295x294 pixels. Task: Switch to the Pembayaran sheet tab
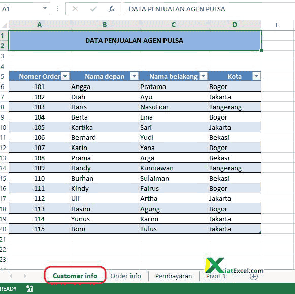pyautogui.click(x=174, y=276)
